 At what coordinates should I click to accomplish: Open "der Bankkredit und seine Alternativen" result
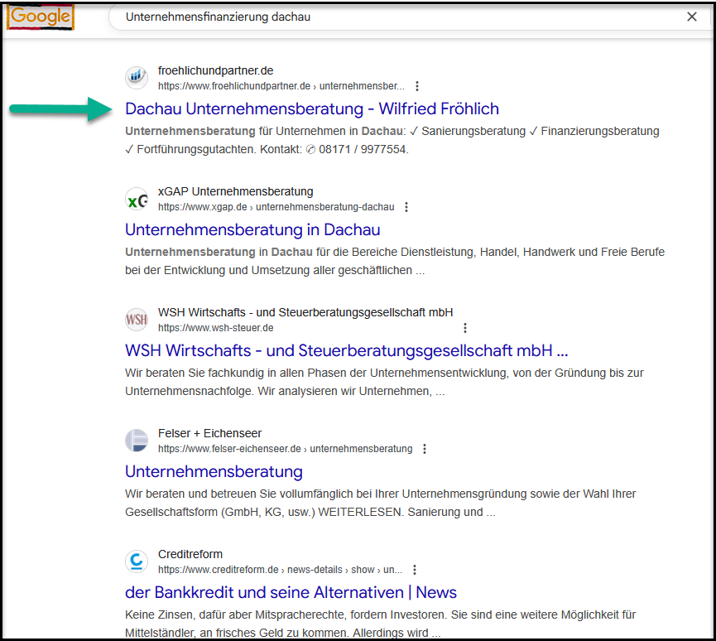click(291, 592)
